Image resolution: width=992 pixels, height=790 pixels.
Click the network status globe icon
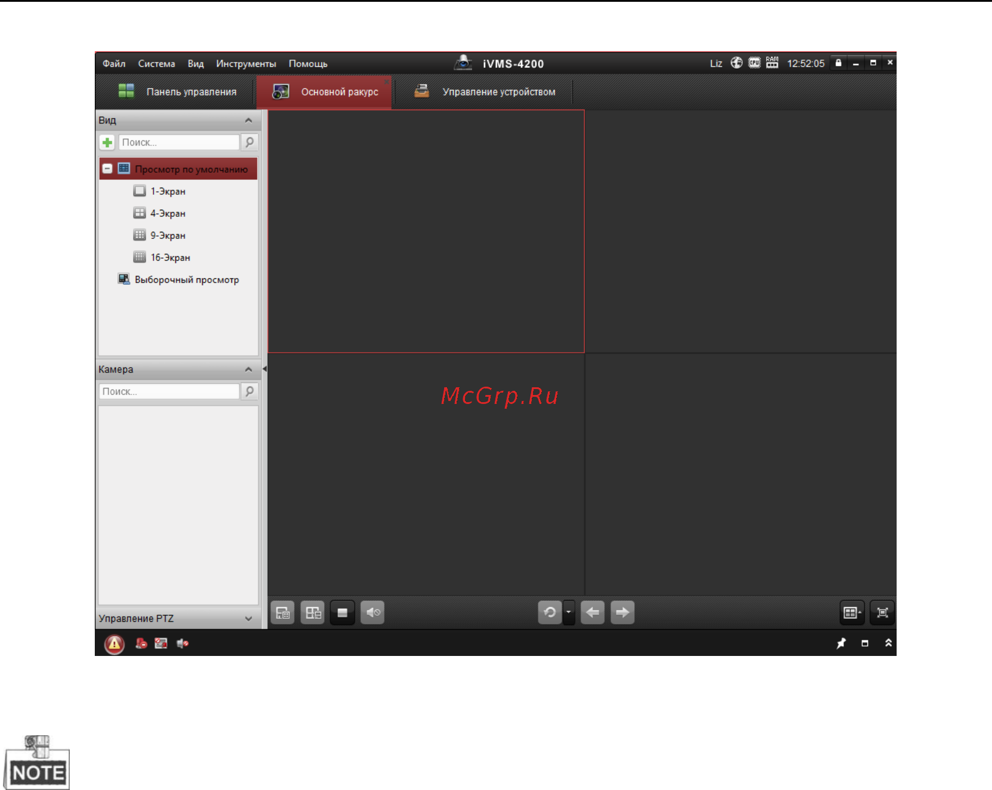click(737, 63)
